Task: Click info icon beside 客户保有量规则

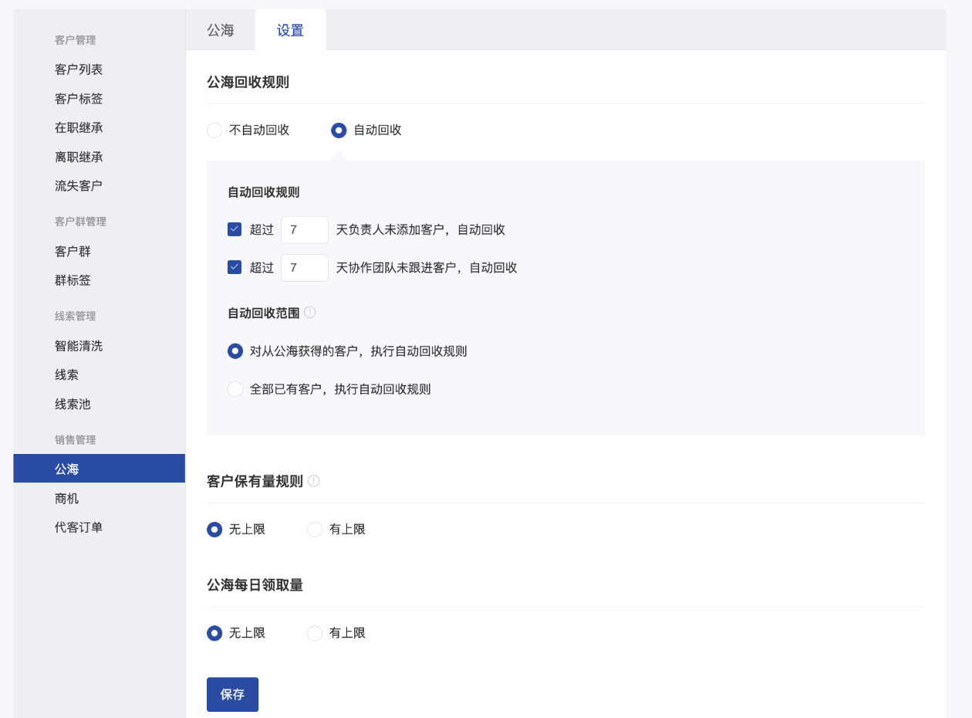Action: coord(314,481)
